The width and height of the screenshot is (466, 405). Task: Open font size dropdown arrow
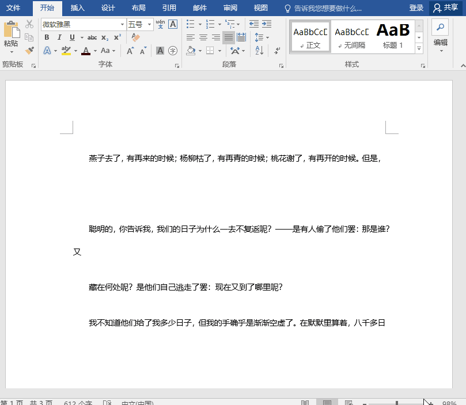[x=149, y=24]
